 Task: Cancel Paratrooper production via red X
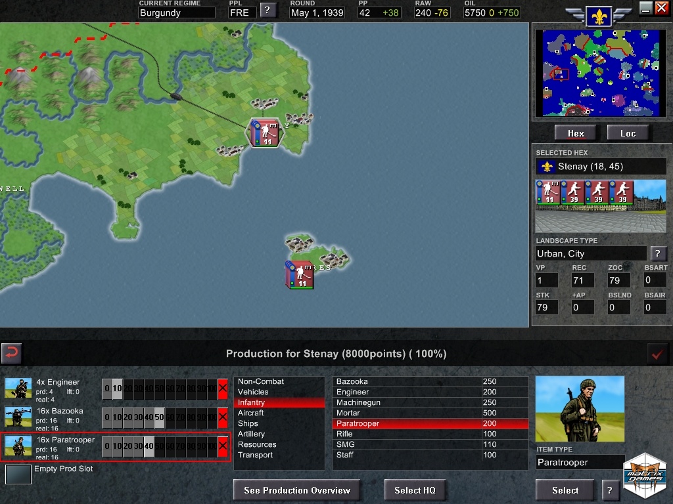223,446
